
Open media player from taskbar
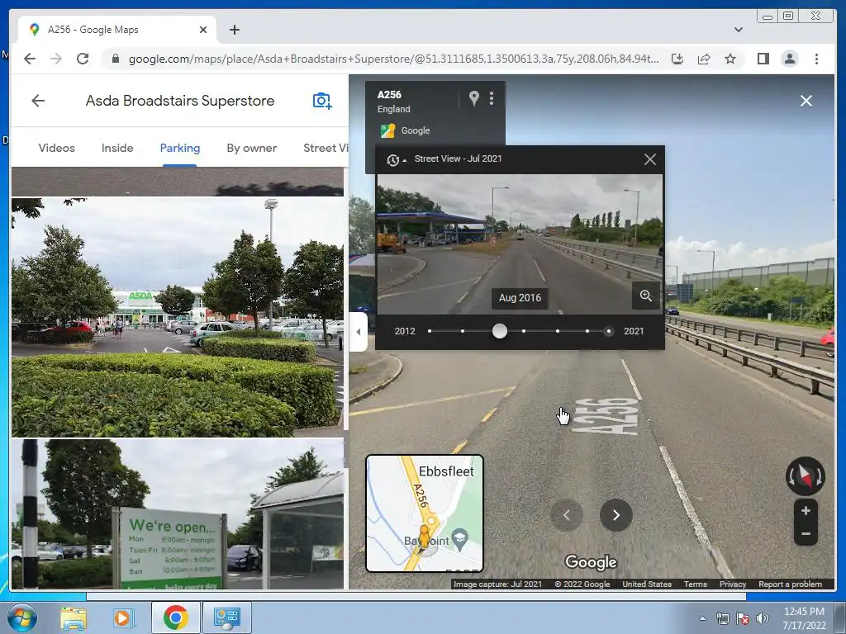tap(122, 617)
